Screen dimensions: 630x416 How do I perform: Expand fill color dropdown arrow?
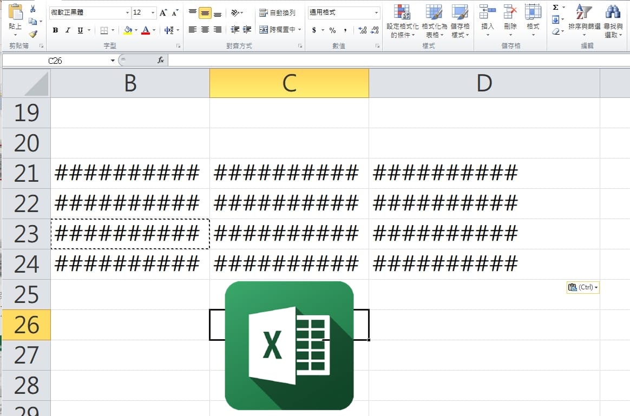coord(136,30)
